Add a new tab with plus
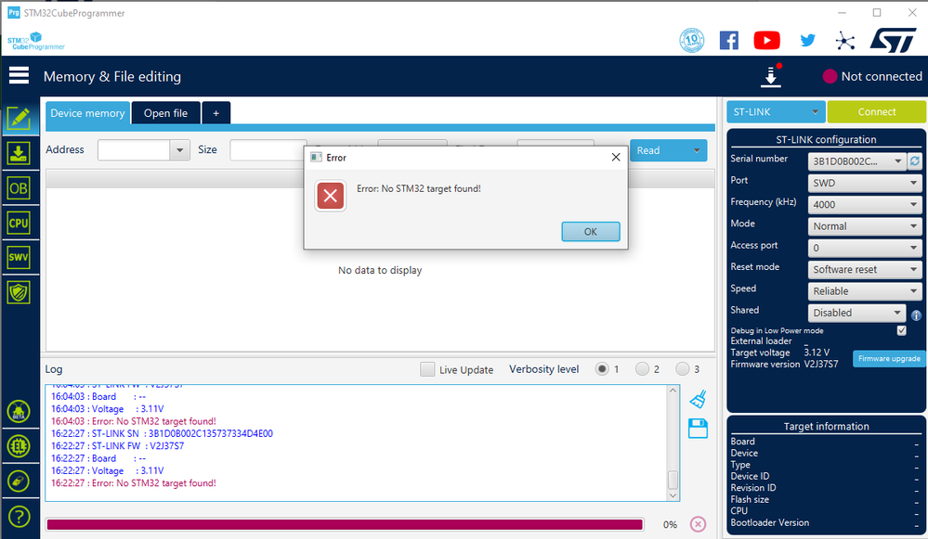The height and width of the screenshot is (539, 928). pyautogui.click(x=216, y=113)
